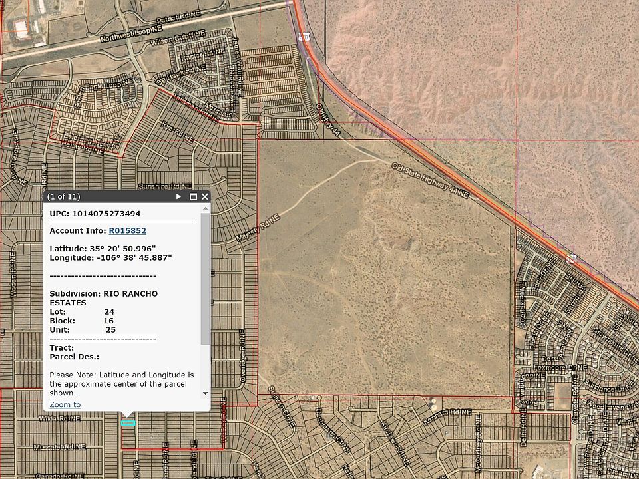Click the "Please Note" latitude disclaimer text
The height and width of the screenshot is (479, 639).
(122, 384)
